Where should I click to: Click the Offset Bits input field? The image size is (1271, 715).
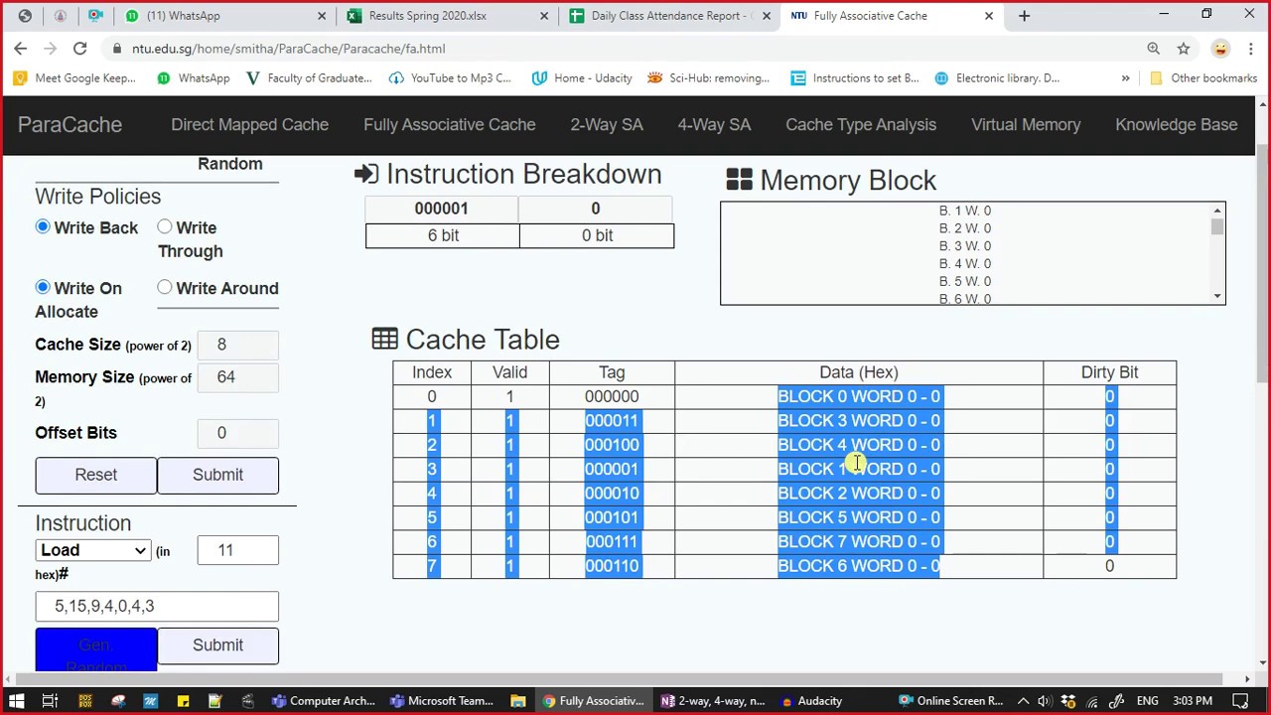click(x=237, y=433)
